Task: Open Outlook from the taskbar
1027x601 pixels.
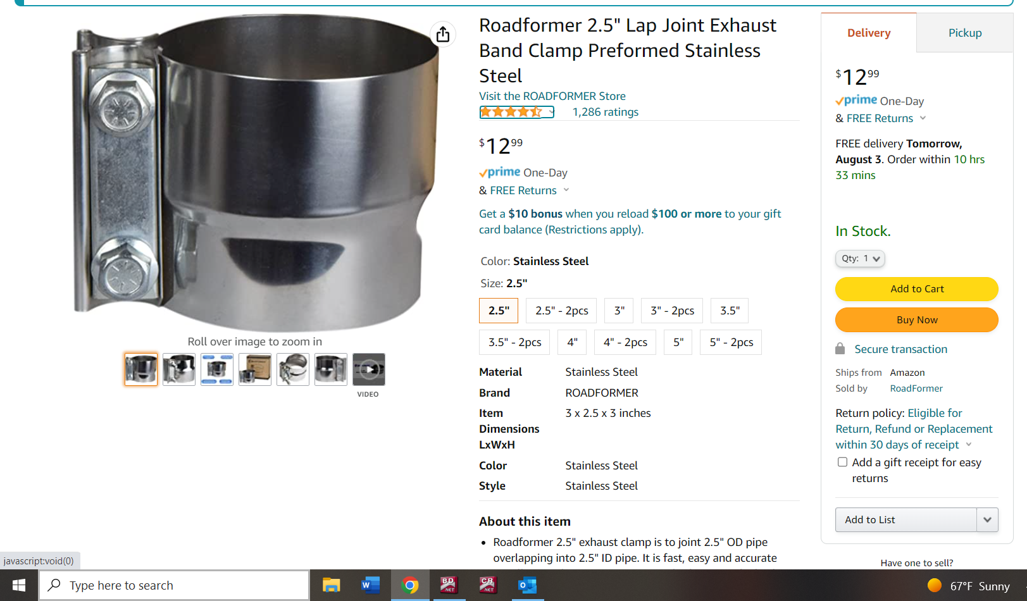Action: click(x=527, y=585)
